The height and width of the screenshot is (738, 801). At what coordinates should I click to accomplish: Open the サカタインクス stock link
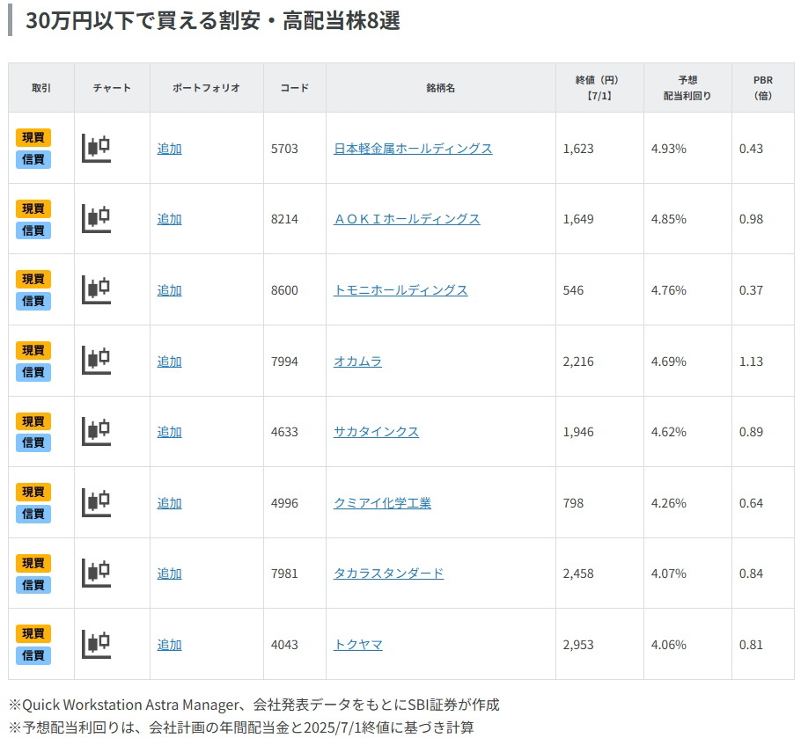coord(376,432)
